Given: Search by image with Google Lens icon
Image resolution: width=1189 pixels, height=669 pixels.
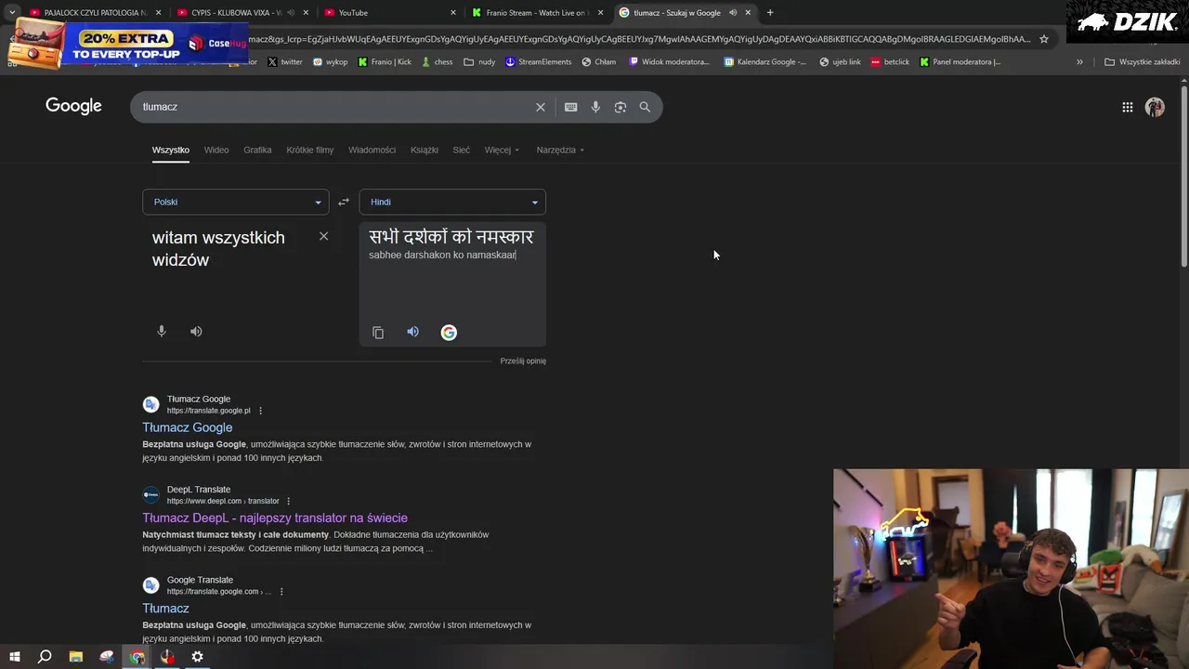Looking at the screenshot, I should point(620,107).
